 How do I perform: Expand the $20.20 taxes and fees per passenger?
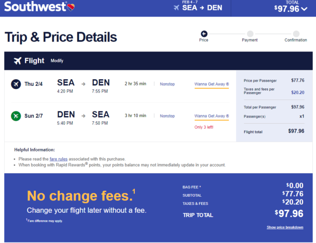click(x=298, y=92)
